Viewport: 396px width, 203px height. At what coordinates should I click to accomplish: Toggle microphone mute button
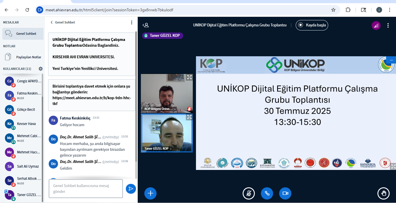coord(248,193)
